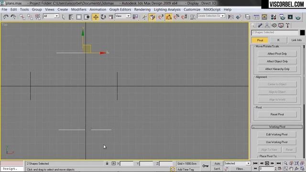Click the Quick Render teapot icon
Viewport: 306px width, 172px height.
pos(298,17)
